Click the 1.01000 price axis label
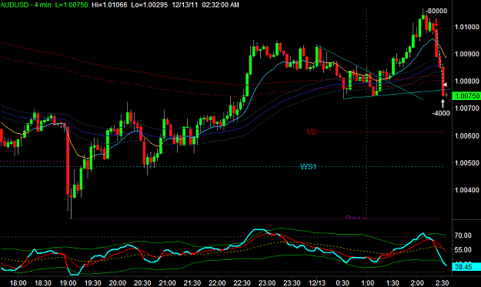 click(x=466, y=27)
